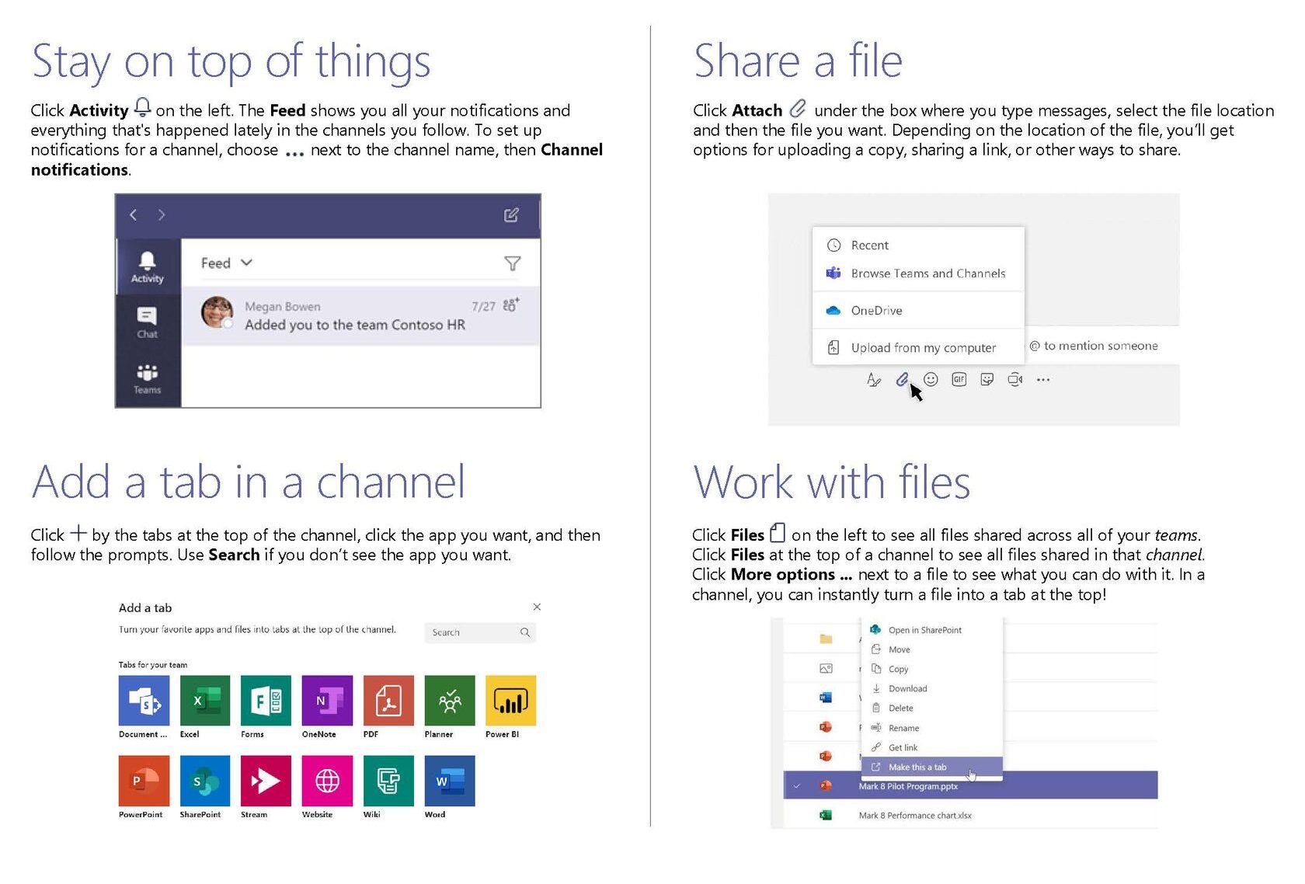The width and height of the screenshot is (1305, 884).
Task: Start a new chat with the compose icon
Action: (x=512, y=214)
